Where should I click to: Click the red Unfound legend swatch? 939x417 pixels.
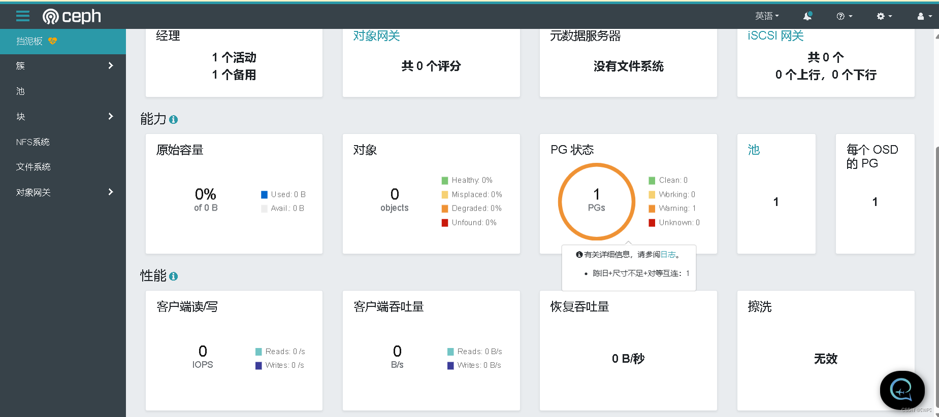pos(445,223)
